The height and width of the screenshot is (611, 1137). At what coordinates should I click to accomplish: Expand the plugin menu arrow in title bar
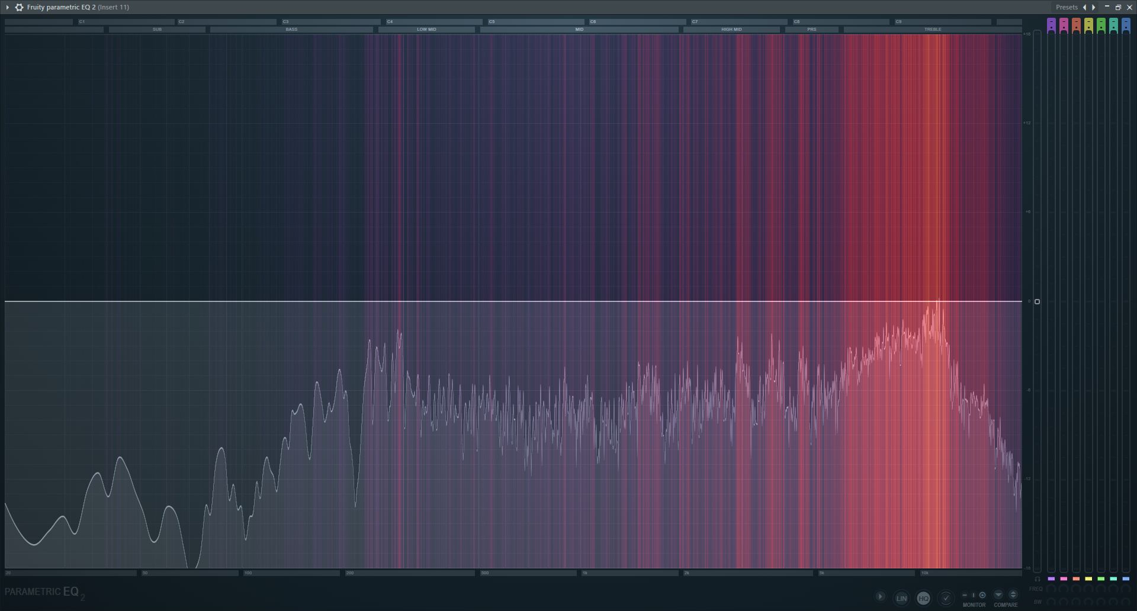pyautogui.click(x=7, y=7)
